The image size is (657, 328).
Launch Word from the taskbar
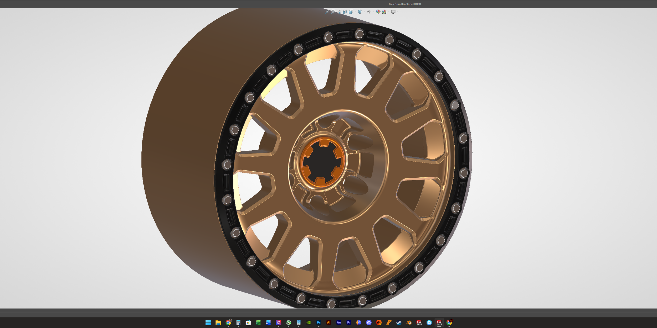click(x=268, y=322)
